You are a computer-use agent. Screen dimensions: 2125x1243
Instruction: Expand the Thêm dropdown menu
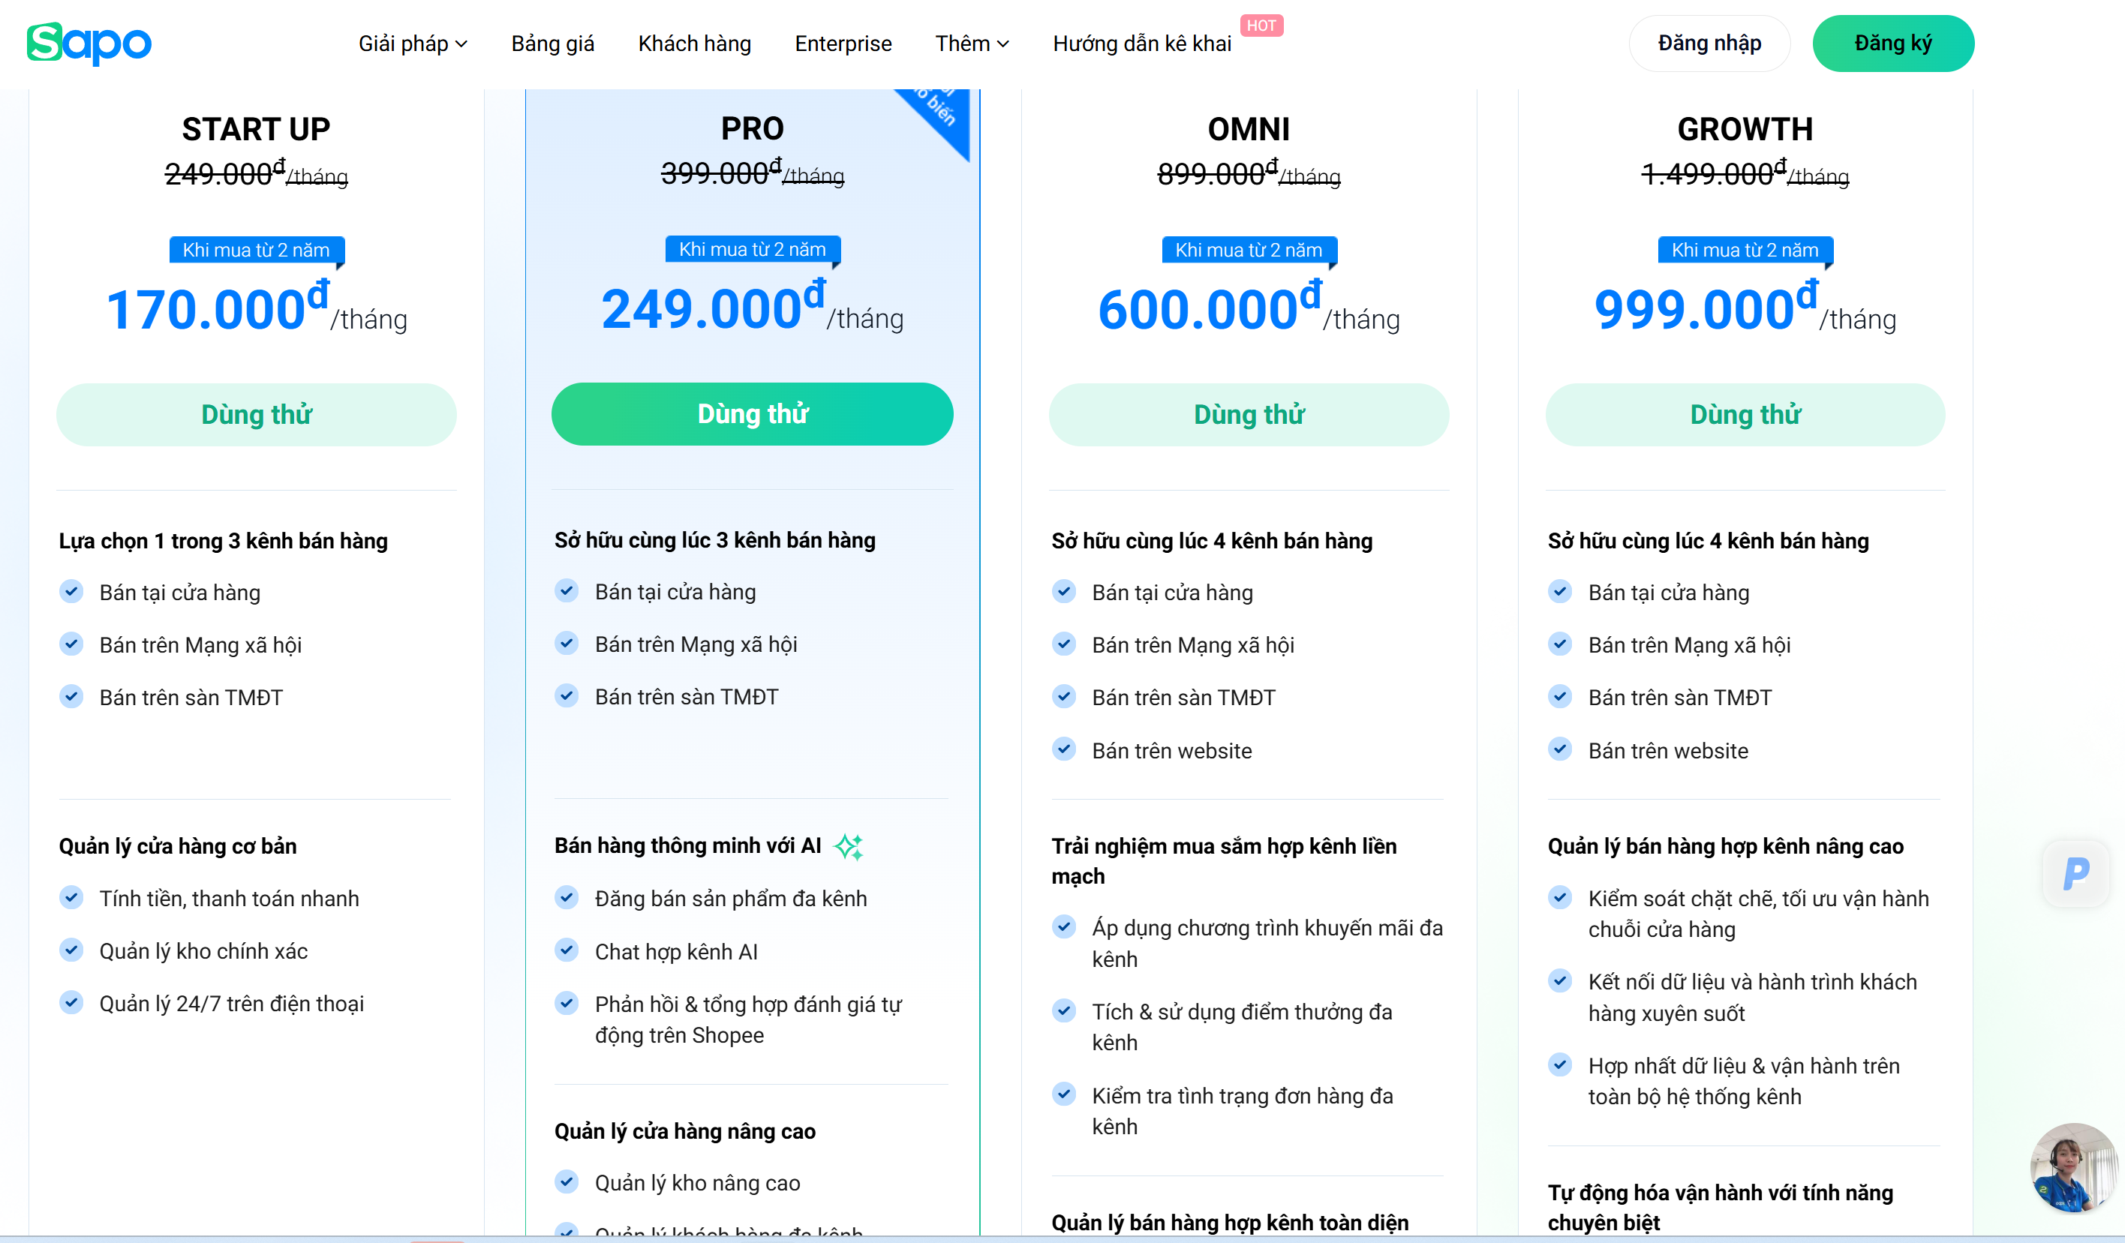tap(972, 44)
